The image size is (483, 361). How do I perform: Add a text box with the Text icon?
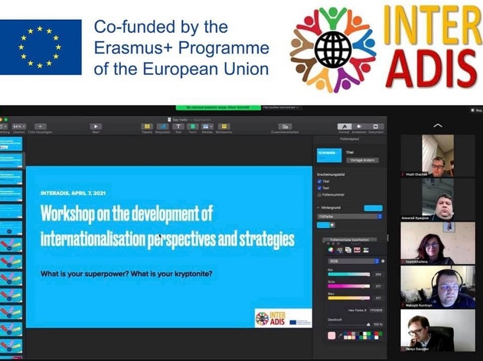click(x=178, y=127)
